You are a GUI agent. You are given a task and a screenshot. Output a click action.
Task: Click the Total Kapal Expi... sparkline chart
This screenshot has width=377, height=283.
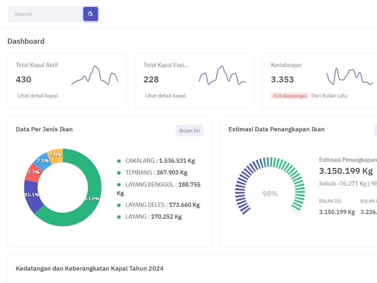tap(222, 75)
